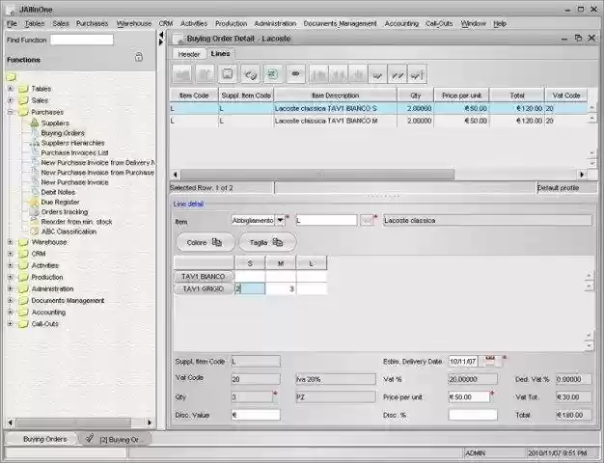Expand the Production tree node
The width and height of the screenshot is (604, 463).
pos(11,277)
